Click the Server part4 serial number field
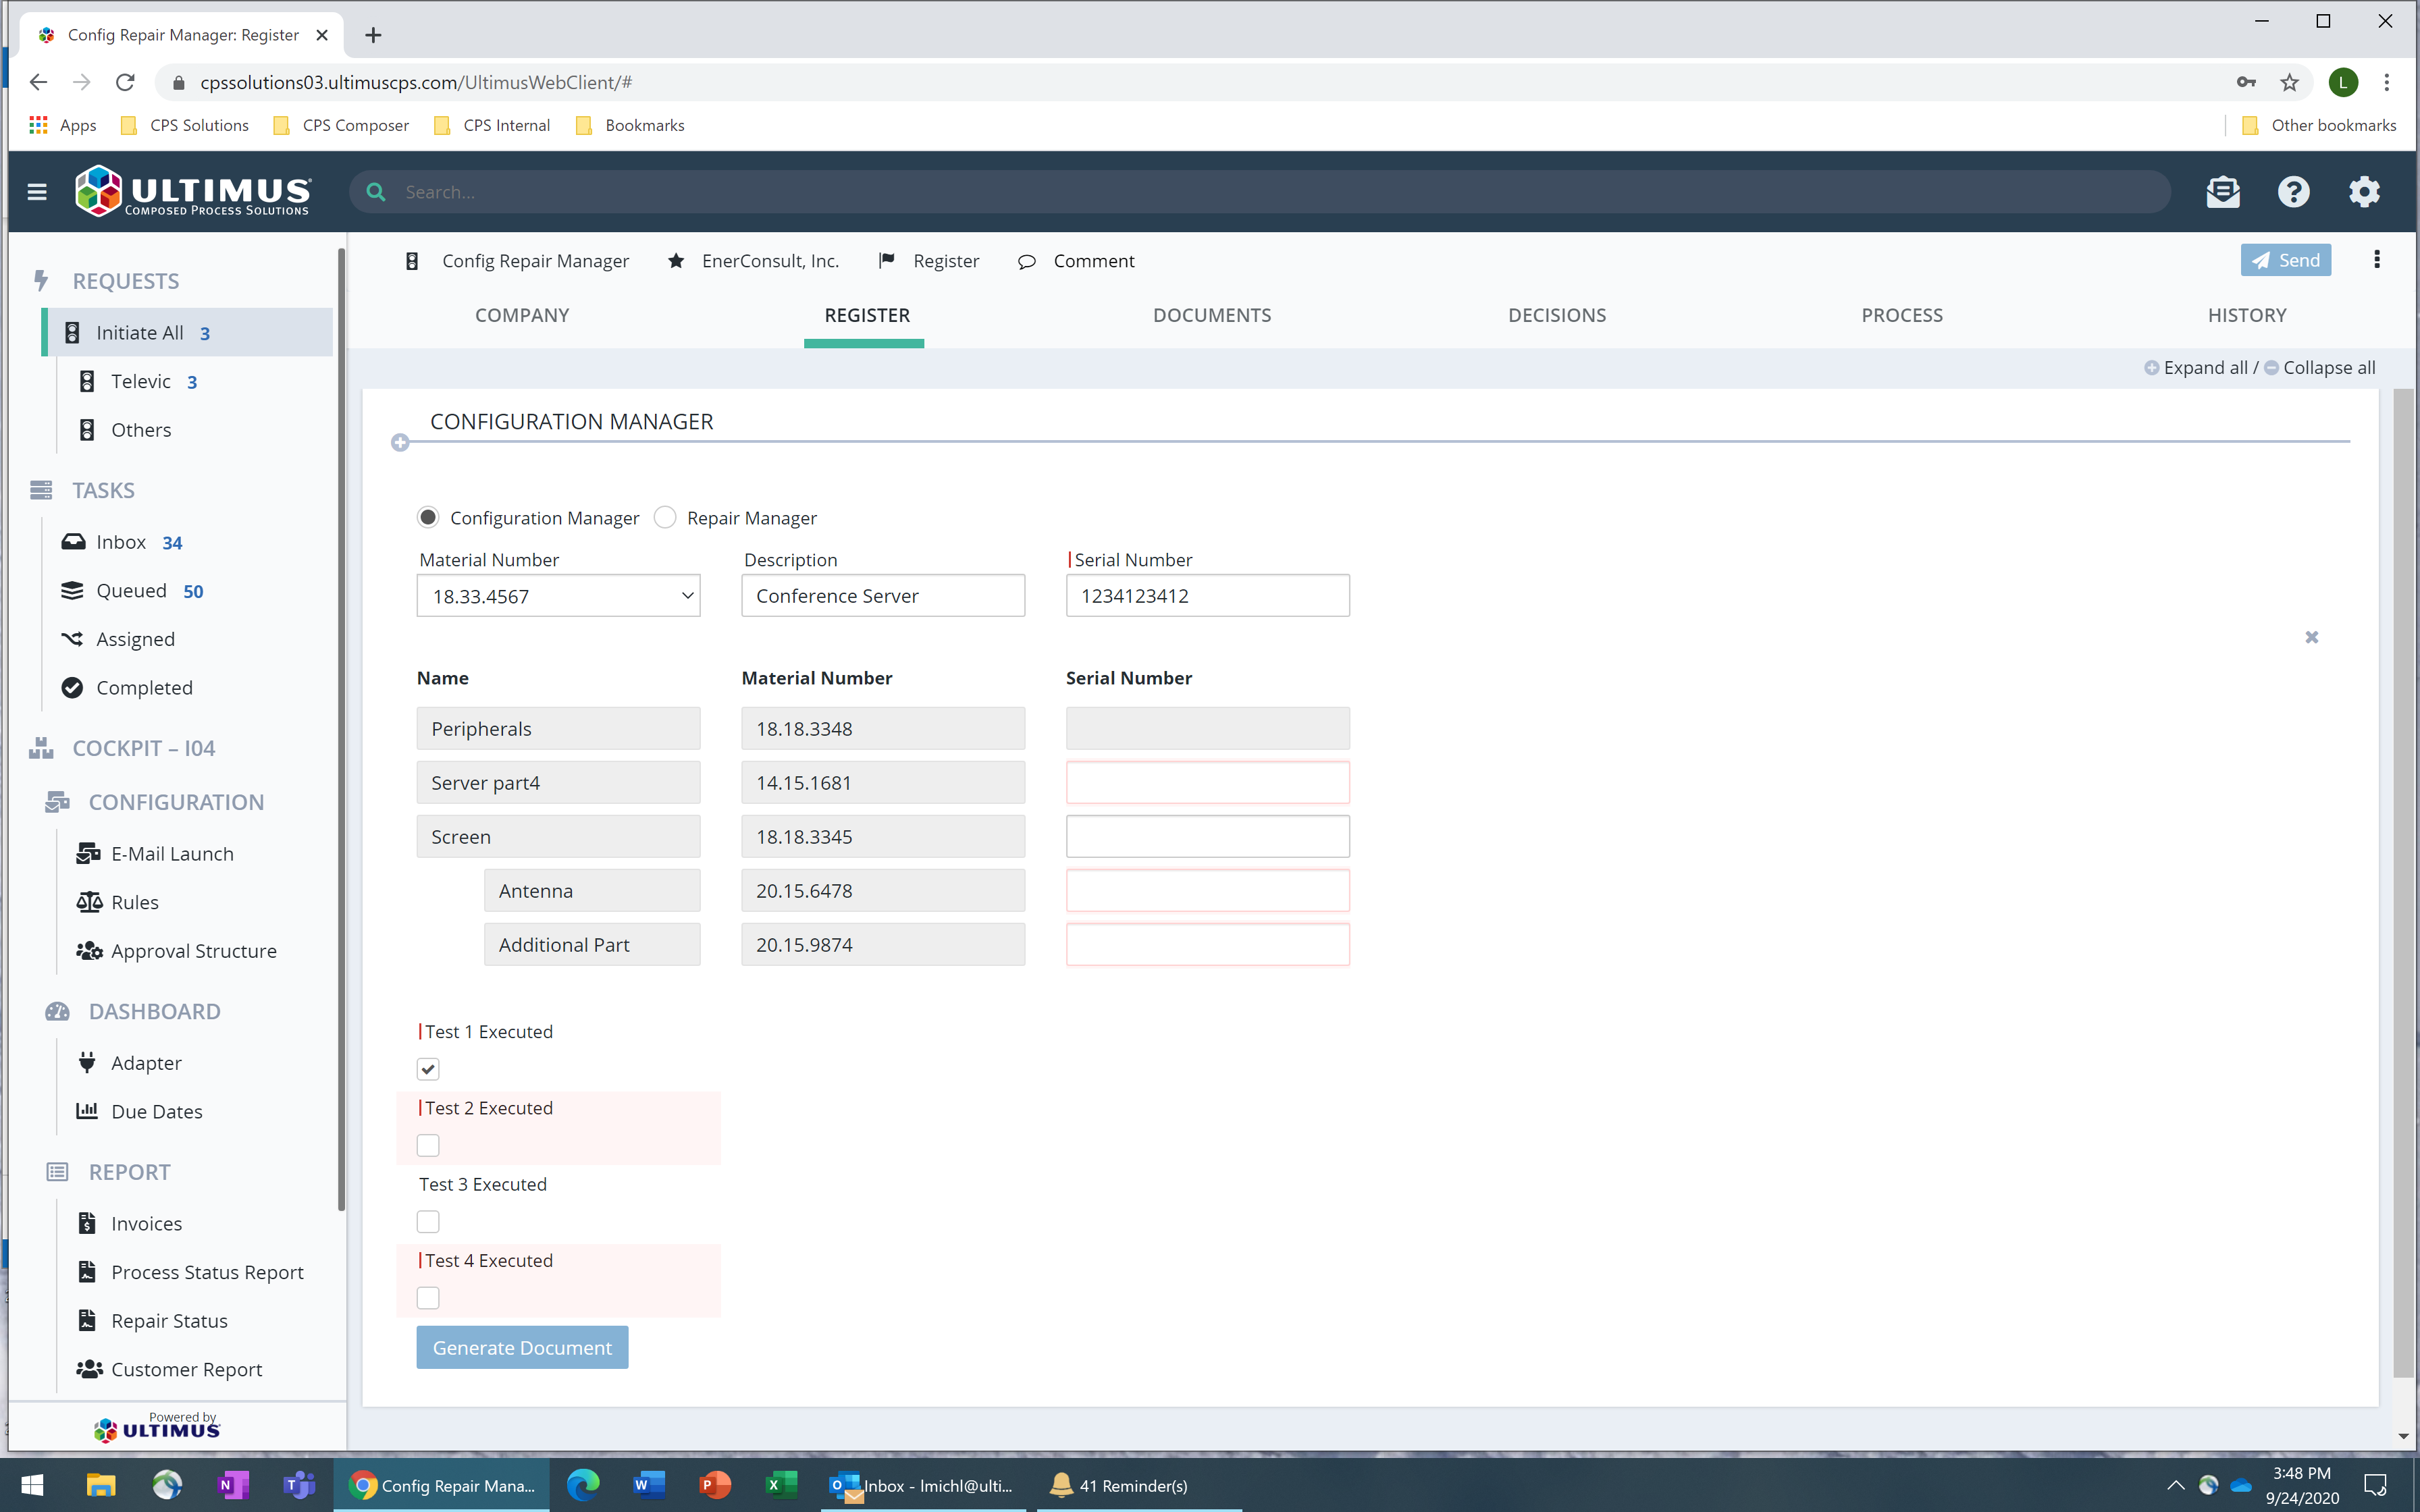 [x=1207, y=783]
